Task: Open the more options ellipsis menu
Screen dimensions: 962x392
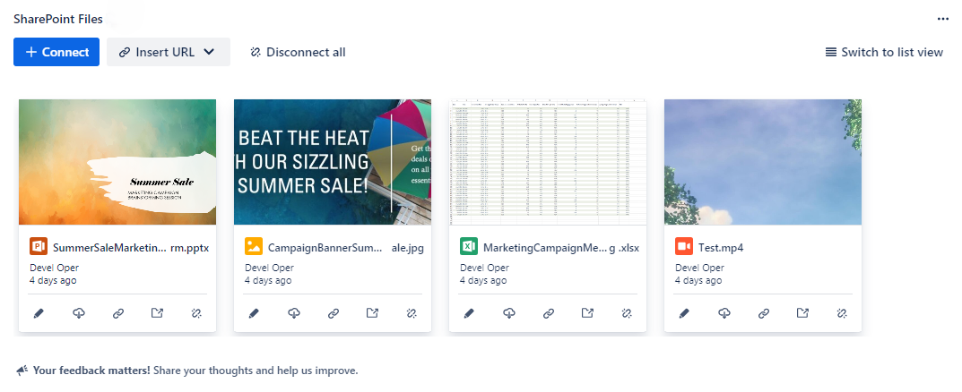Action: (942, 18)
